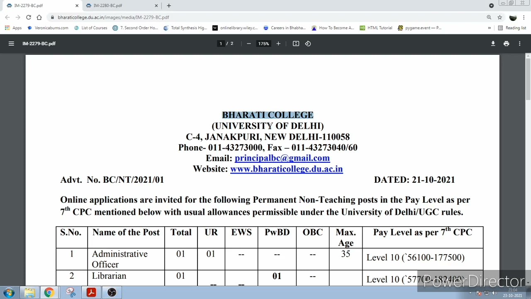Image resolution: width=531 pixels, height=299 pixels.
Task: Click the DATED: 21-10-2021 text
Action: coord(414,180)
